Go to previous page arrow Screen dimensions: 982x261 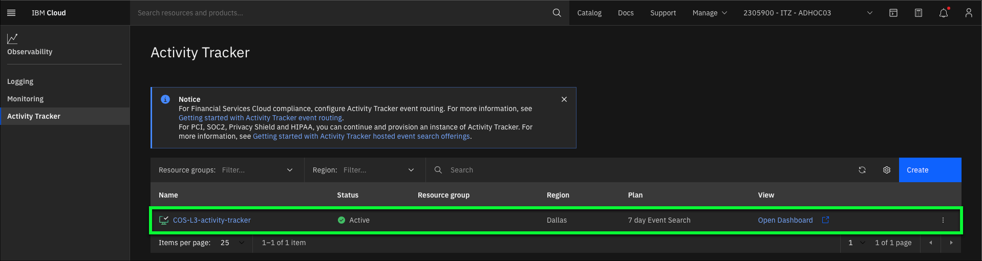[931, 243]
